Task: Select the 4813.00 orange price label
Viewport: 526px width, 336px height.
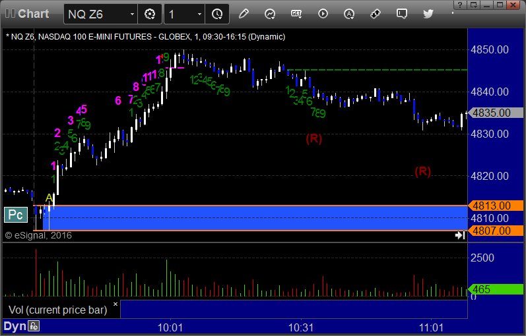Action: pyautogui.click(x=496, y=206)
